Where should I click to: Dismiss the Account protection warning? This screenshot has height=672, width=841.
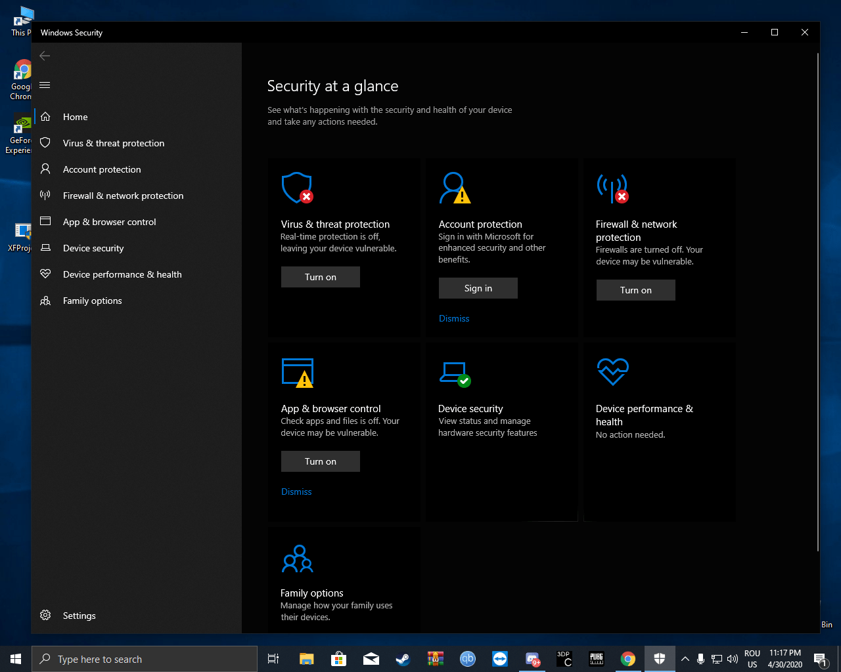tap(454, 318)
